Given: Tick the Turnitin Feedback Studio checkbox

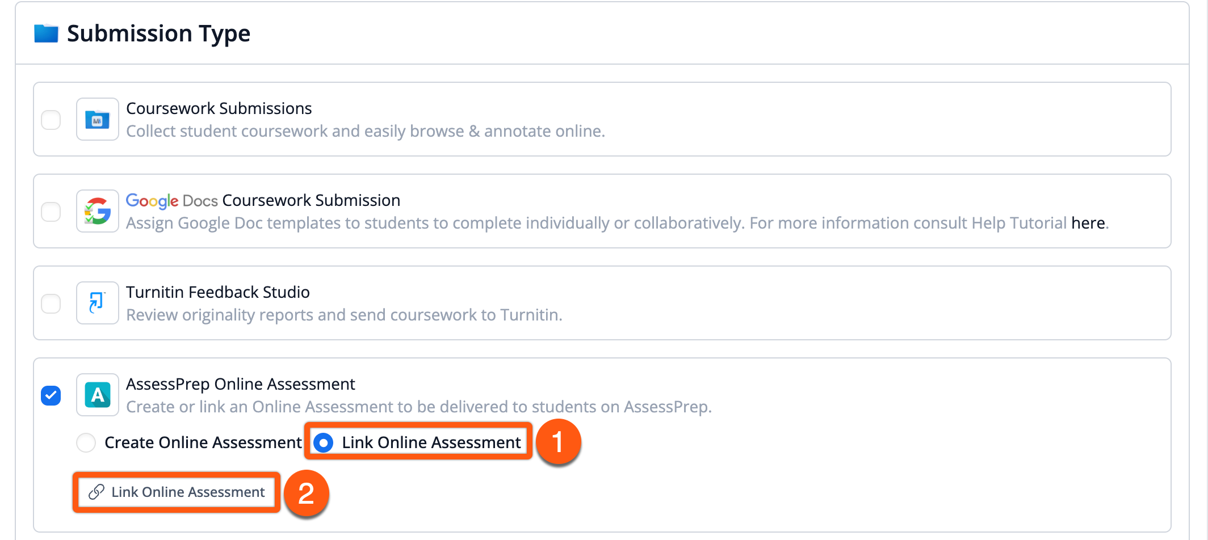Looking at the screenshot, I should coord(51,303).
